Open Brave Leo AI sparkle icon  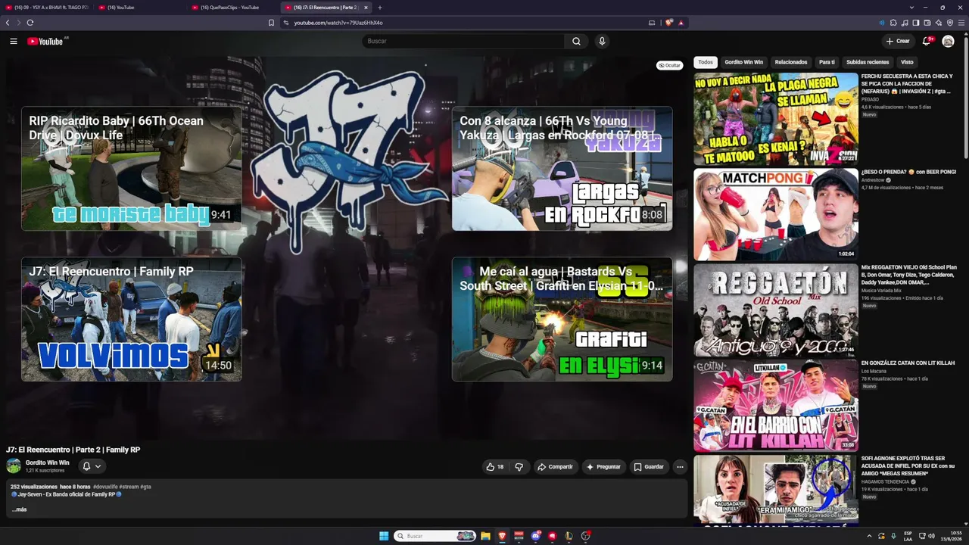(939, 23)
